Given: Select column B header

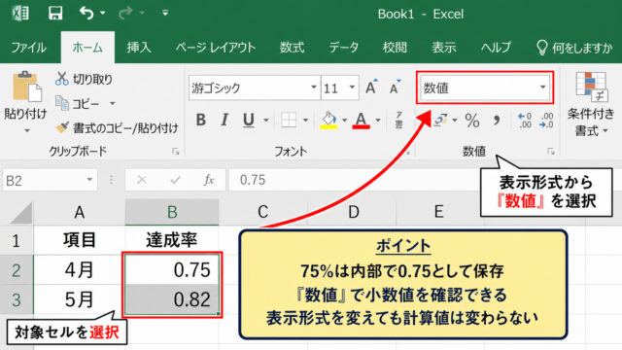Looking at the screenshot, I should [x=172, y=212].
